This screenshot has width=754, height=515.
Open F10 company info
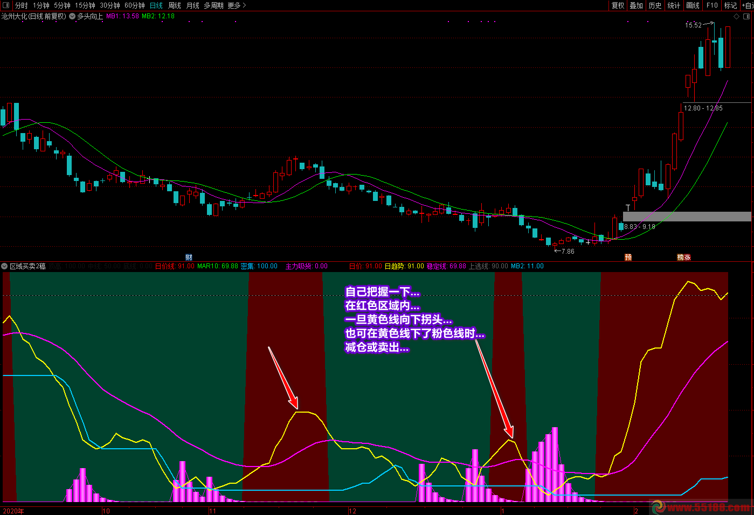712,5
